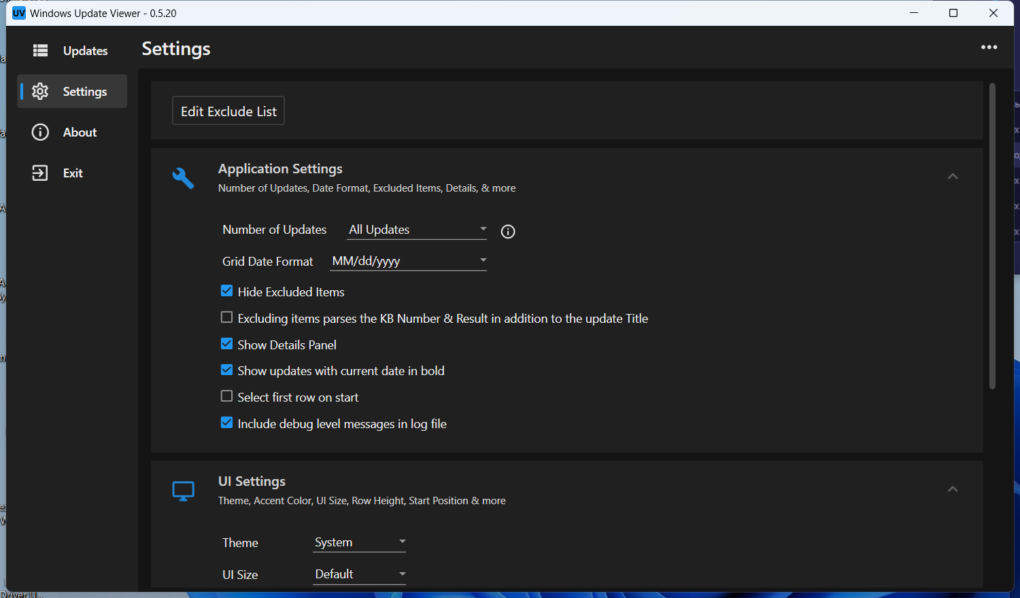Open the three-dot overflow menu

point(989,47)
